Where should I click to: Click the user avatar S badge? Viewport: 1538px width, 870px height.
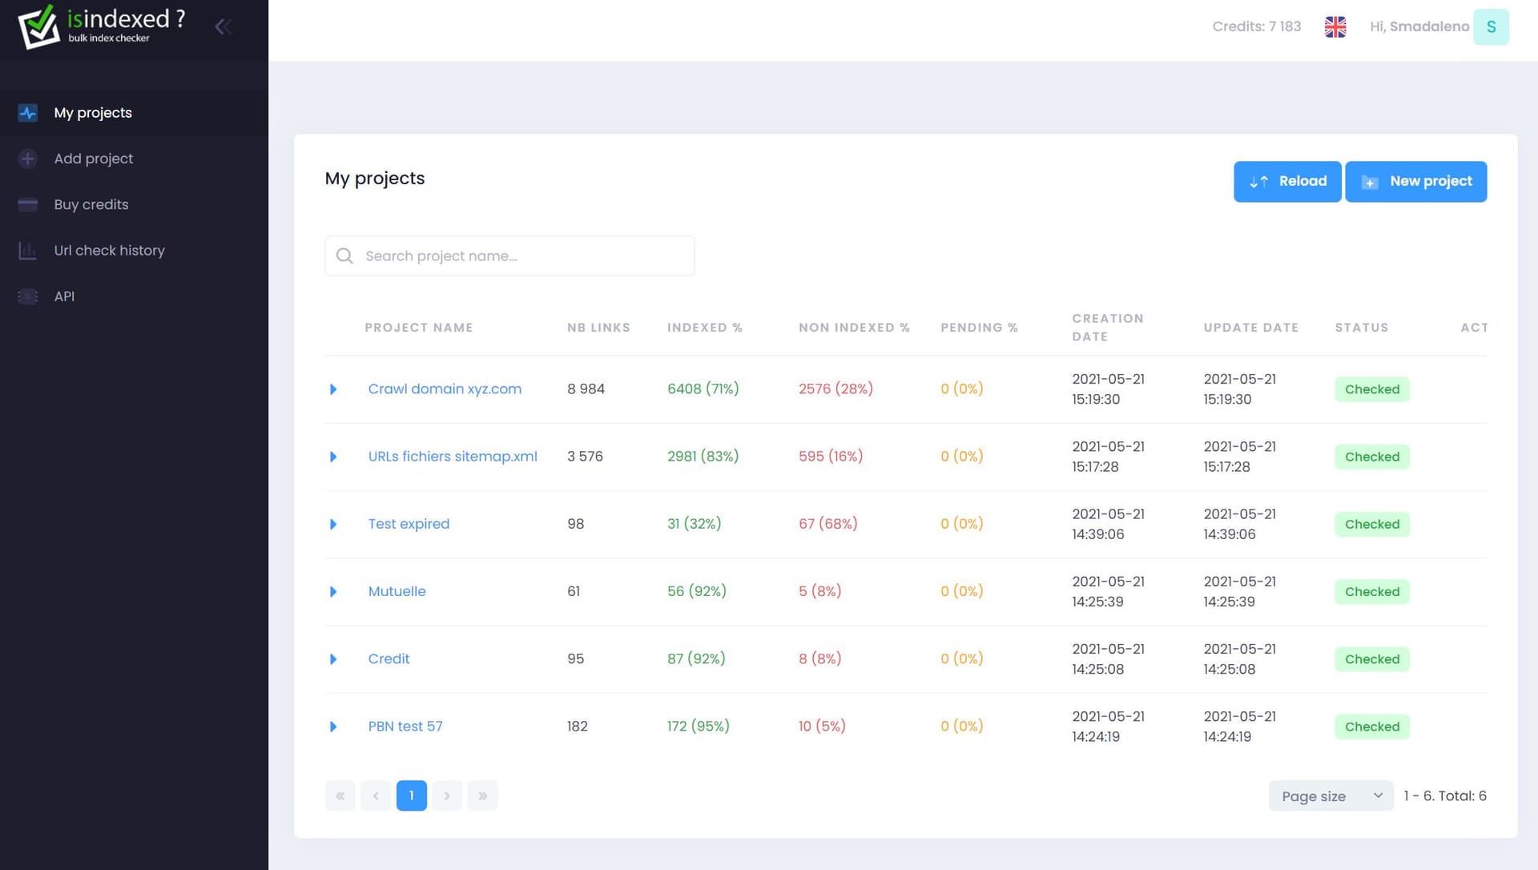(1490, 26)
